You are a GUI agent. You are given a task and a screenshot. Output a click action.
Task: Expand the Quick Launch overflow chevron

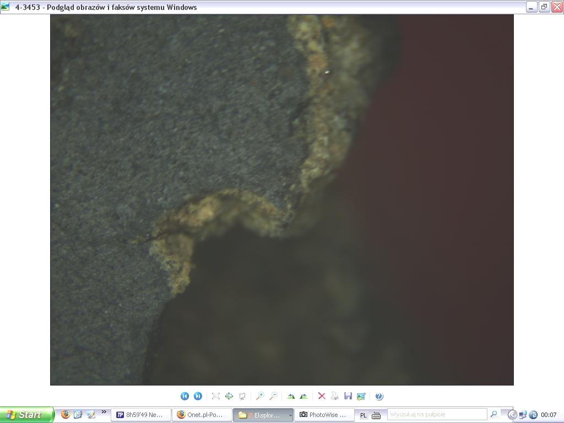(x=104, y=411)
